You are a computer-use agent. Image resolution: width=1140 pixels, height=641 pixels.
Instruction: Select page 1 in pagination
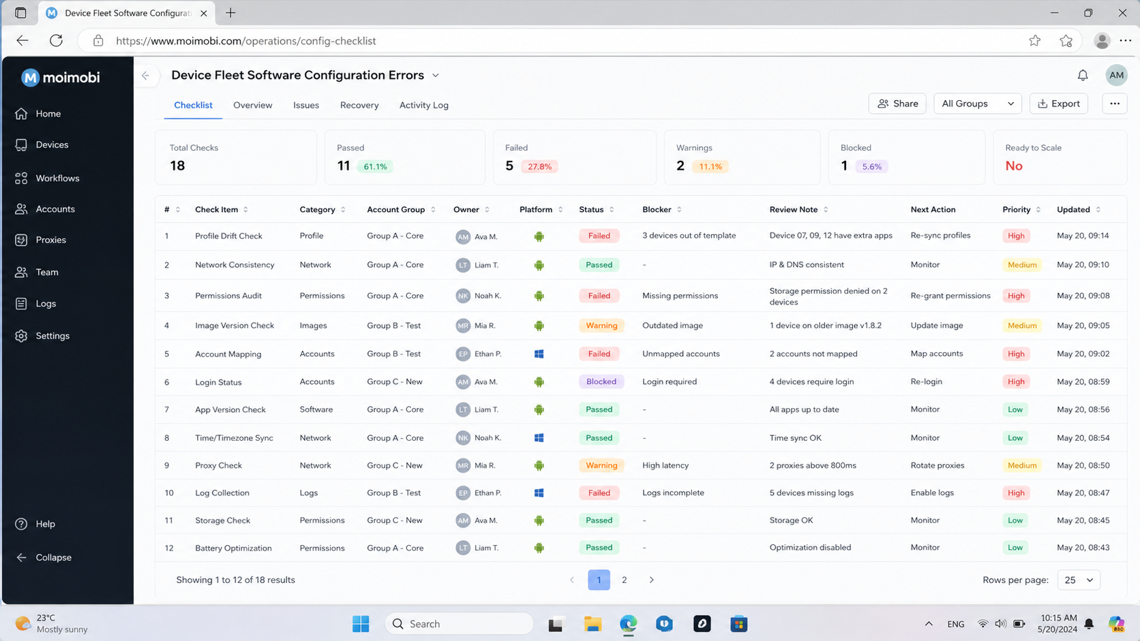point(599,580)
